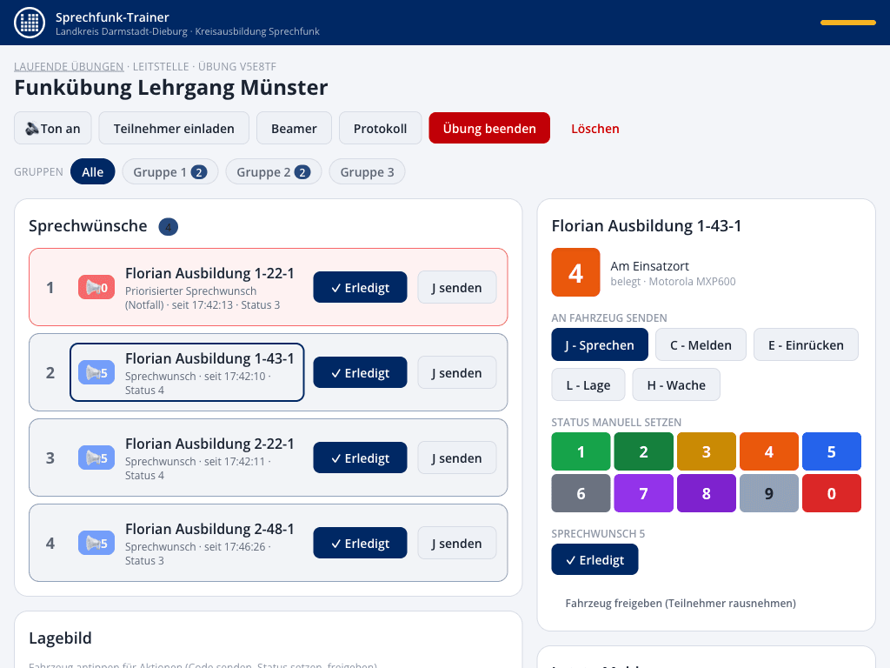Viewport: 890px width, 668px height.
Task: Filter by Gruppe 3
Action: click(368, 172)
